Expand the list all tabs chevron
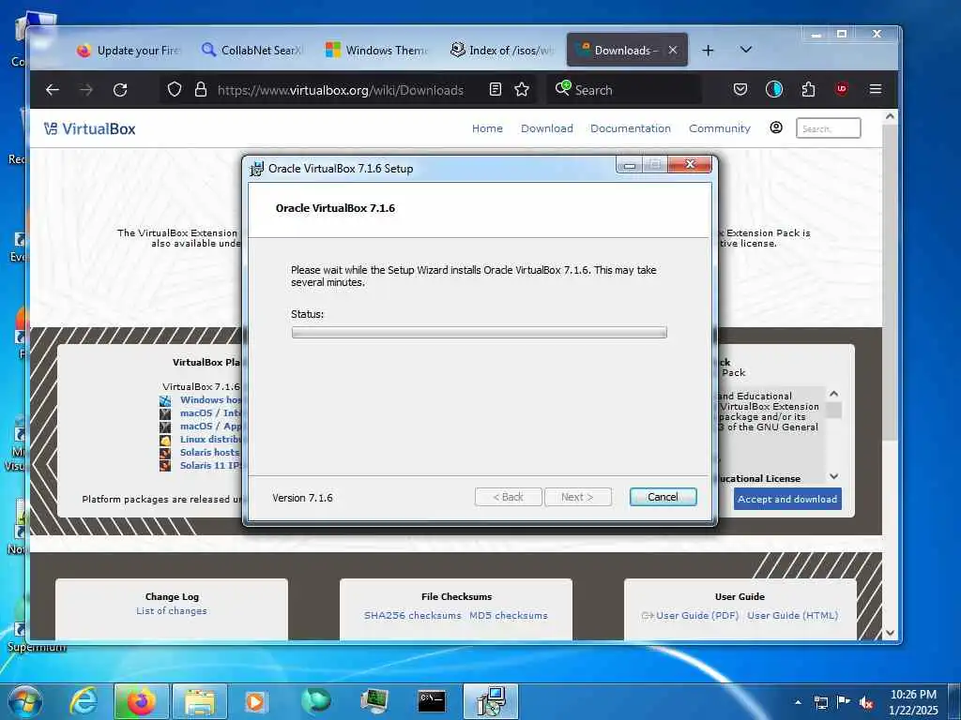 tap(746, 50)
